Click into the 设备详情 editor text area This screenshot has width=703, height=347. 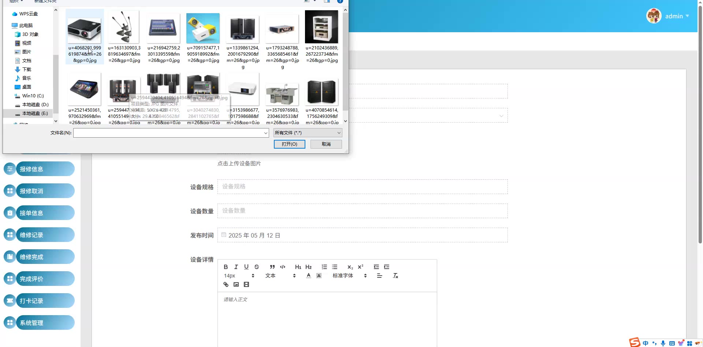pos(327,319)
